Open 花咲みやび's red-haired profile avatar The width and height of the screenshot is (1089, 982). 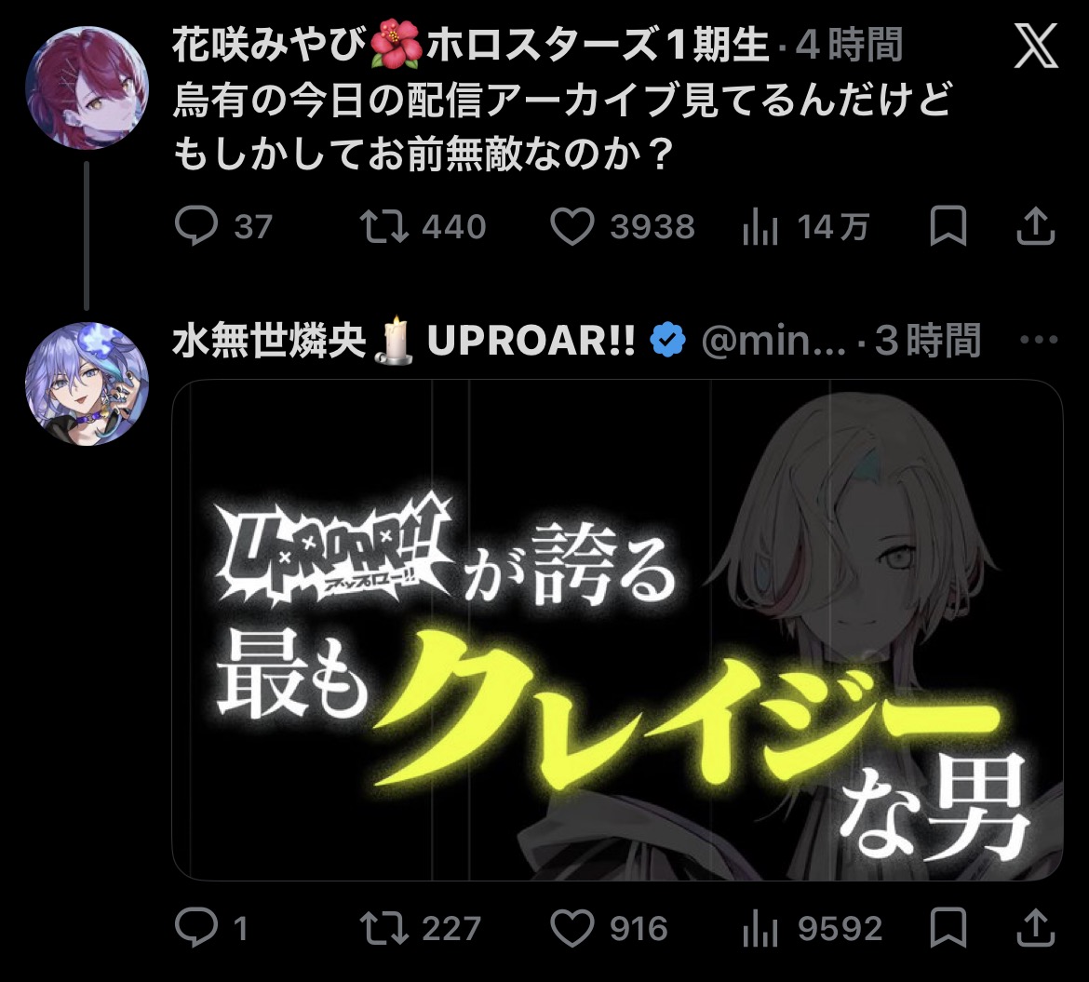coord(87,87)
